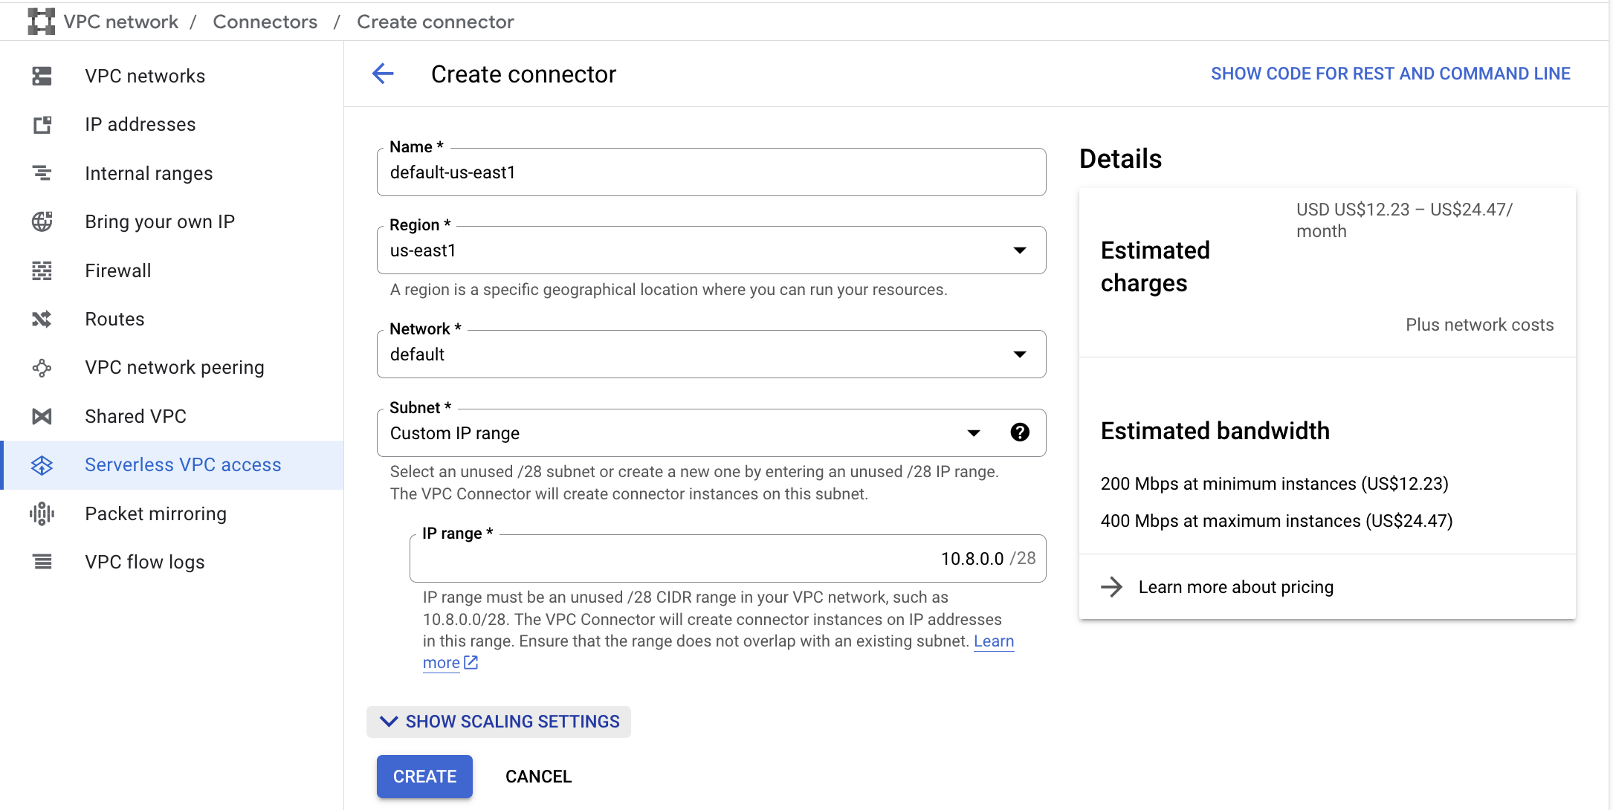Viewport: 1613px width, 810px height.
Task: Open Learn more about pricing link
Action: coord(1235,587)
